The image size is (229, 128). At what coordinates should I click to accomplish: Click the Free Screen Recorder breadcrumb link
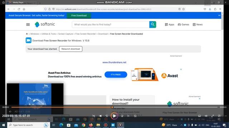tap(86, 34)
